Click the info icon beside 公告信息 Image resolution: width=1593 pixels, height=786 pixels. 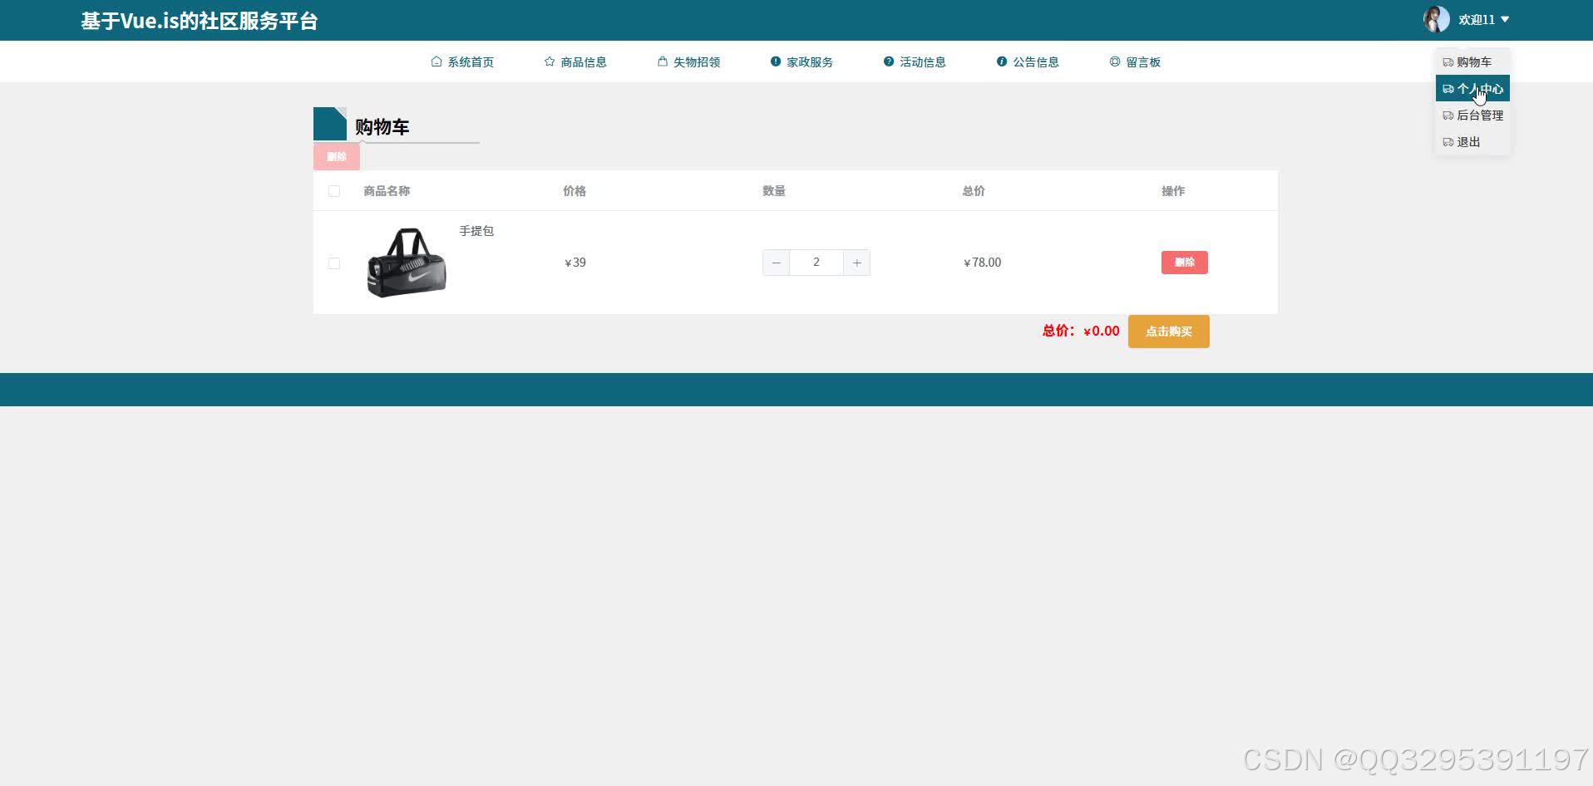[x=1002, y=61]
